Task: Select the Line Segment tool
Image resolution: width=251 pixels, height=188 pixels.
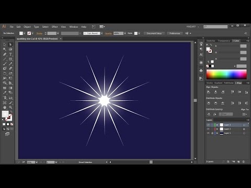Action: pyautogui.click(x=5, y=59)
